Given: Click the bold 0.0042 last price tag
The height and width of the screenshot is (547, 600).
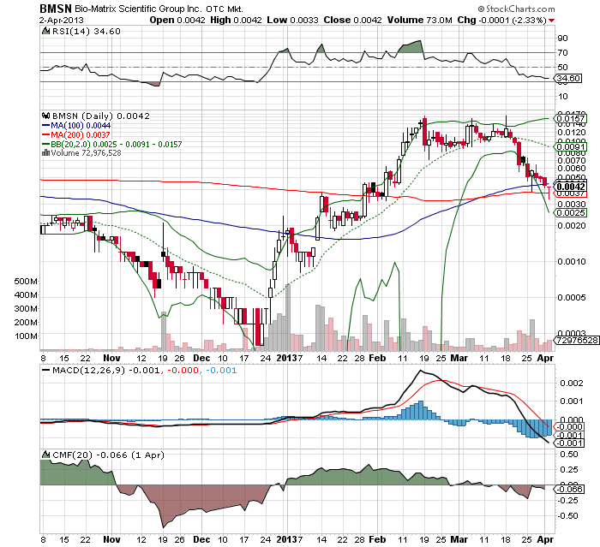Looking at the screenshot, I should click(571, 187).
